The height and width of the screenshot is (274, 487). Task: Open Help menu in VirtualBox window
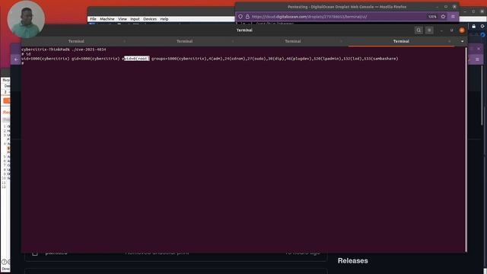click(x=164, y=19)
